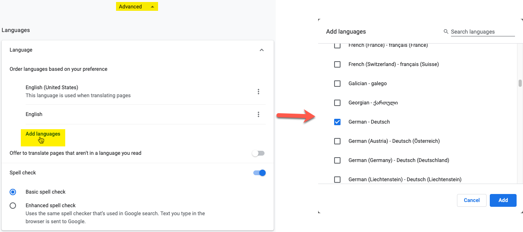Image resolution: width=523 pixels, height=232 pixels.
Task: Click the 'Spell check' label
Action: tap(23, 173)
